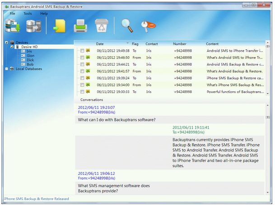Collapse the Devices tree node
275x205 pixels.
coord(6,42)
